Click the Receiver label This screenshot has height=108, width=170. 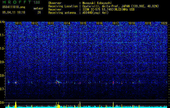click(x=55, y=9)
